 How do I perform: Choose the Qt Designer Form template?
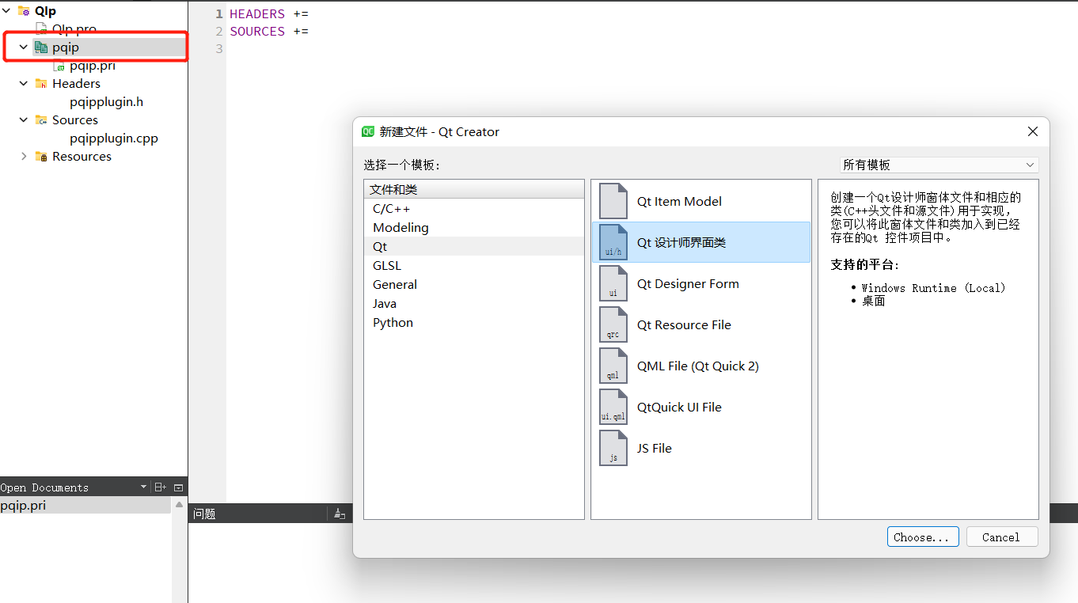[x=700, y=283]
